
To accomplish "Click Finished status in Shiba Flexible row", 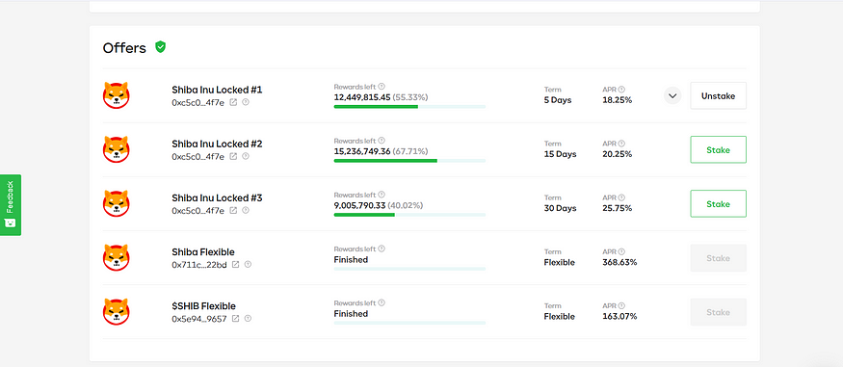I will (351, 259).
